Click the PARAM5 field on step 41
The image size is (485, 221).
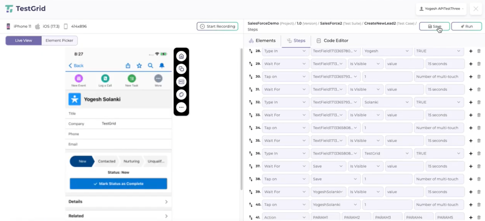pyautogui.click(x=450, y=217)
